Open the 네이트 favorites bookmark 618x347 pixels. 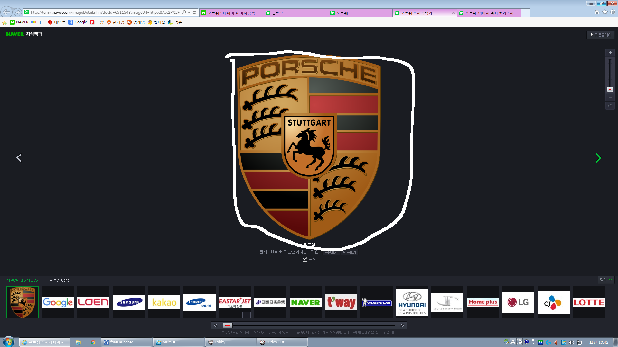coord(57,22)
